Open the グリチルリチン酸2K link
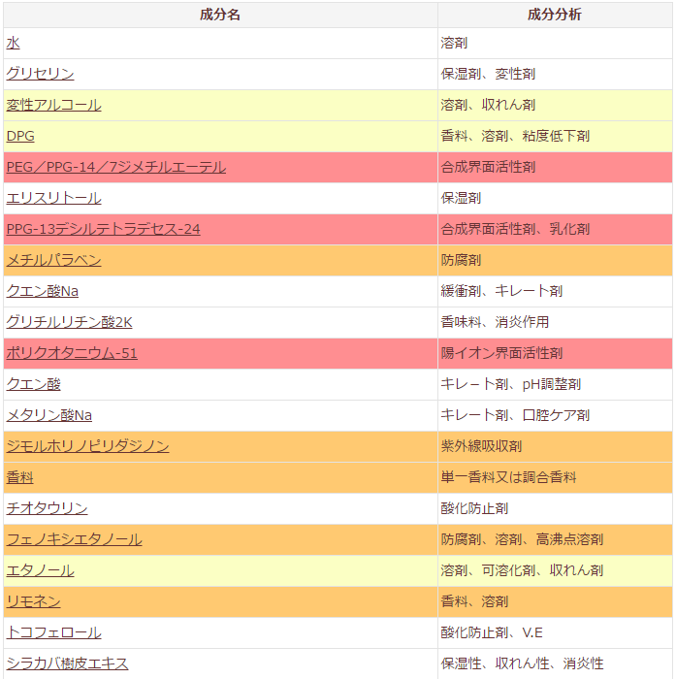 tap(69, 322)
